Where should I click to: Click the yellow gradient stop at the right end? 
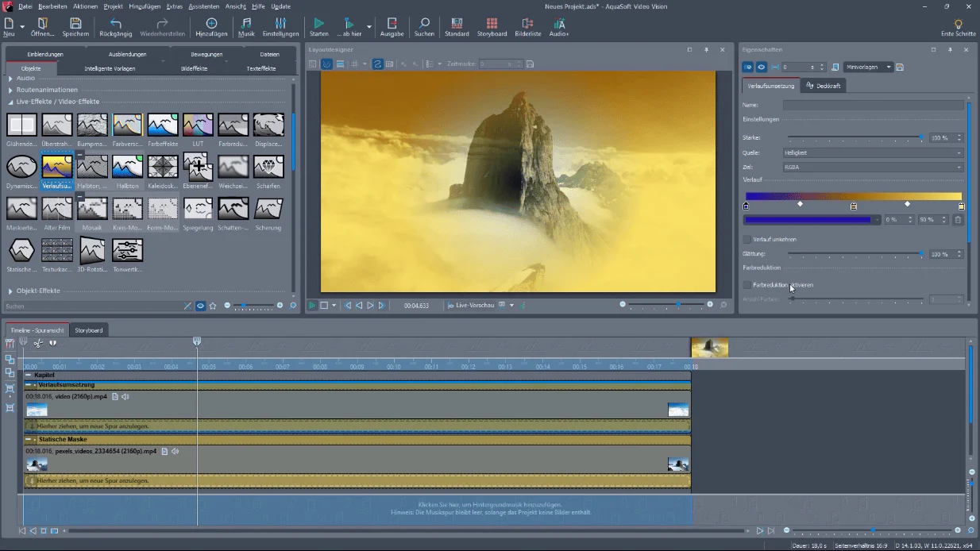pyautogui.click(x=961, y=206)
